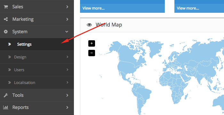
Task: Open the Sales menu
Action: point(37,7)
